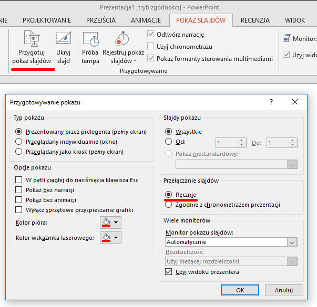The width and height of the screenshot is (317, 307).
Task: Check Pokaż bez animacji
Action: point(18,199)
